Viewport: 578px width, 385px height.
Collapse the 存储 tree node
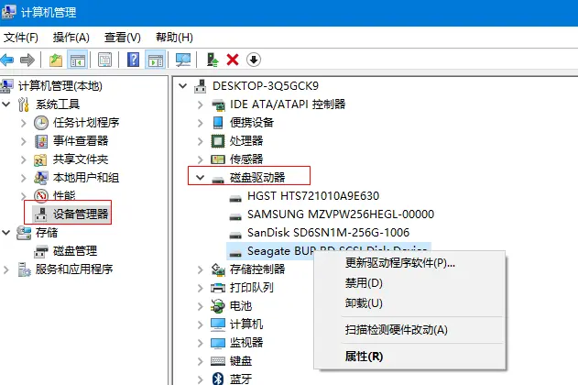pos(5,233)
